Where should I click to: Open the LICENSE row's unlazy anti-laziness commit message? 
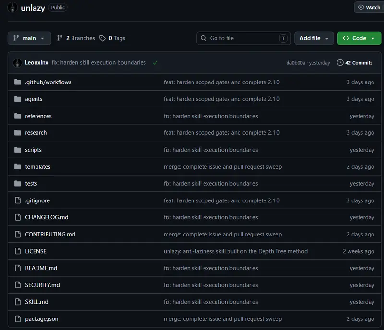(x=236, y=251)
